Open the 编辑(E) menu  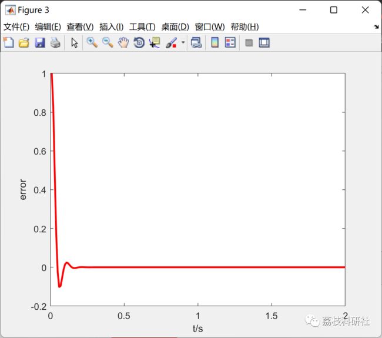coord(48,27)
